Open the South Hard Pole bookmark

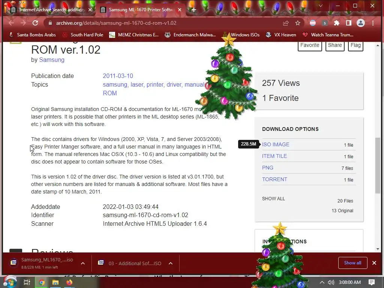point(83,35)
